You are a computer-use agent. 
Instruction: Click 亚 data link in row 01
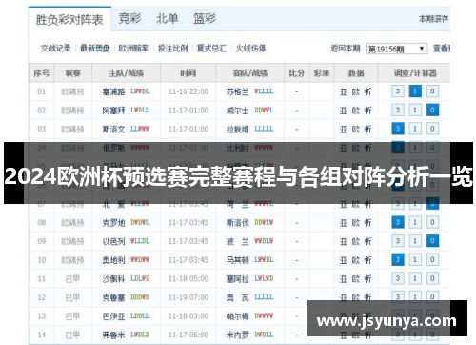coord(344,91)
